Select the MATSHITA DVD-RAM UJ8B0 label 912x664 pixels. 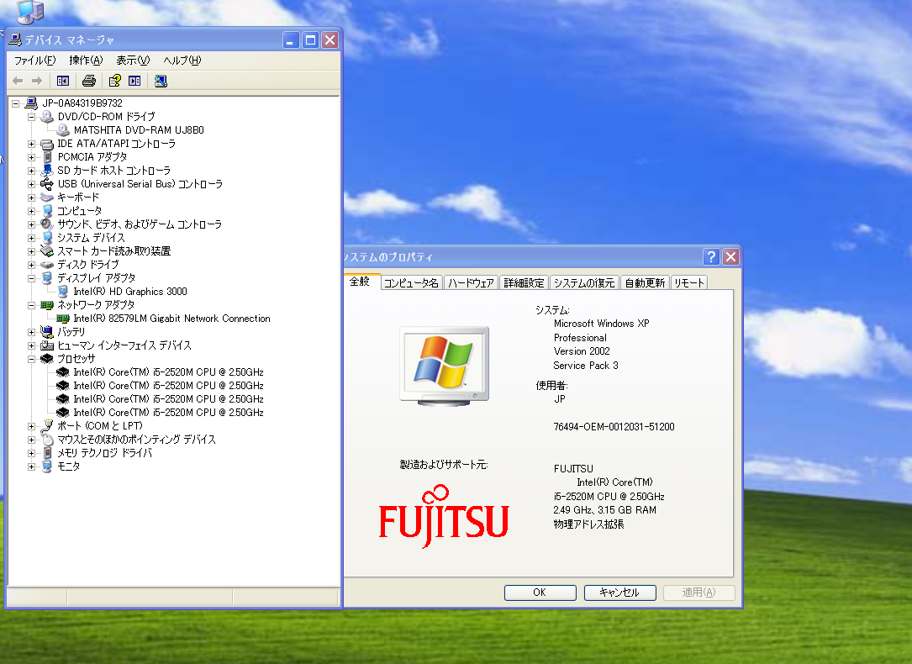pos(139,130)
